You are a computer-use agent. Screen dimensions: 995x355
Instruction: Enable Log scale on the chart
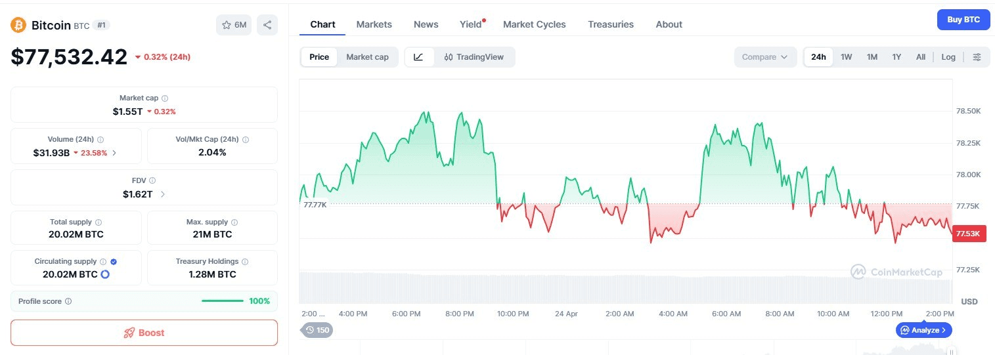point(948,57)
